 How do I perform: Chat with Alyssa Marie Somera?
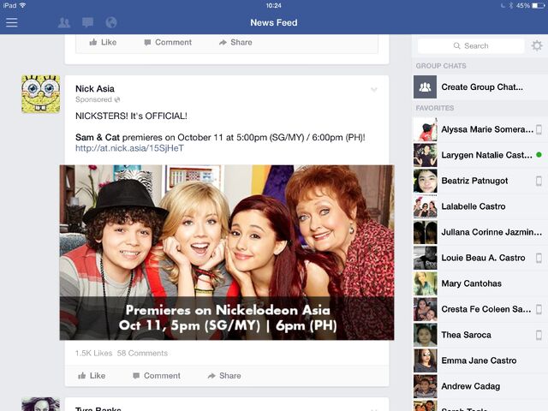[480, 129]
